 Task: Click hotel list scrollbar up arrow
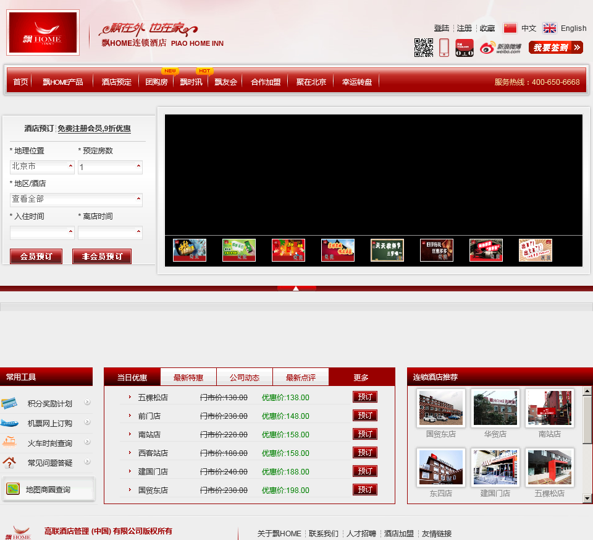tap(587, 391)
